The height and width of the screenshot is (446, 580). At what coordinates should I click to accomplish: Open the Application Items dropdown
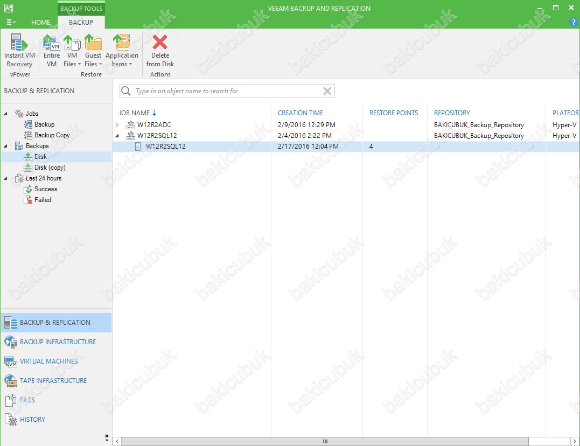(x=122, y=50)
